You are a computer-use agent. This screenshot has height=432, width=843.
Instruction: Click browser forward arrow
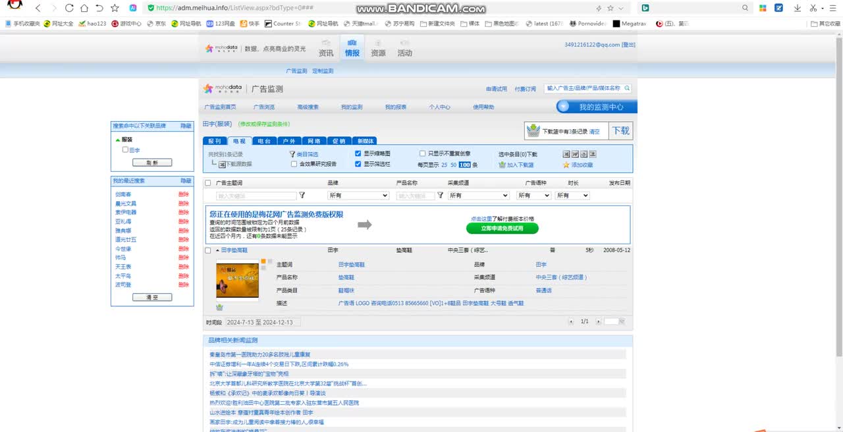tap(54, 8)
